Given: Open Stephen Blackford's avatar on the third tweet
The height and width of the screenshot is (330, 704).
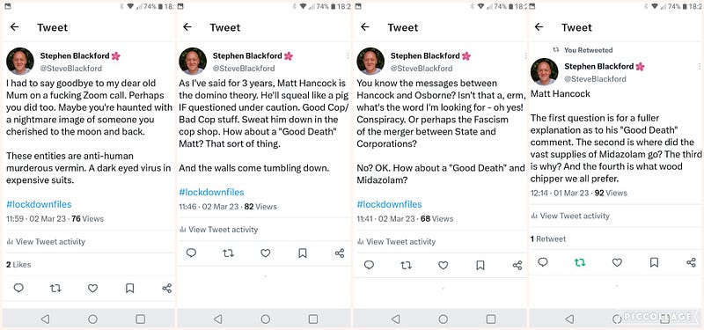Looking at the screenshot, I should [x=370, y=61].
